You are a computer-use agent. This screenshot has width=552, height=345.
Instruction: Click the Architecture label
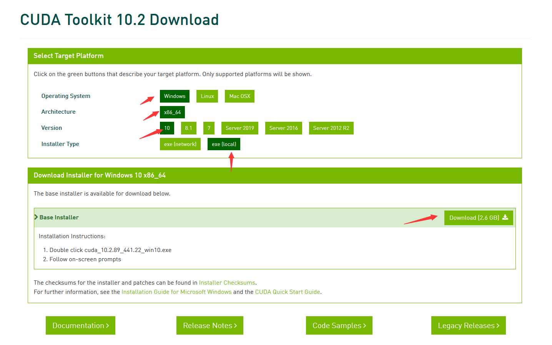(58, 112)
